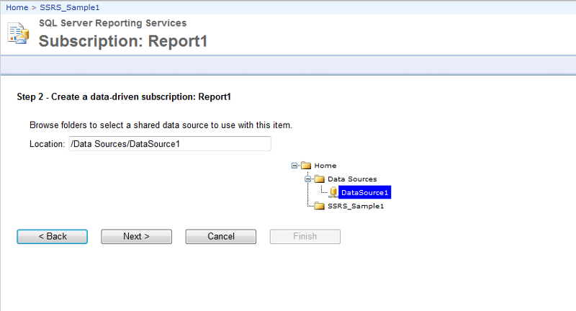Select SSRS_Sample1 folder in the tree
The width and height of the screenshot is (576, 311).
point(356,206)
